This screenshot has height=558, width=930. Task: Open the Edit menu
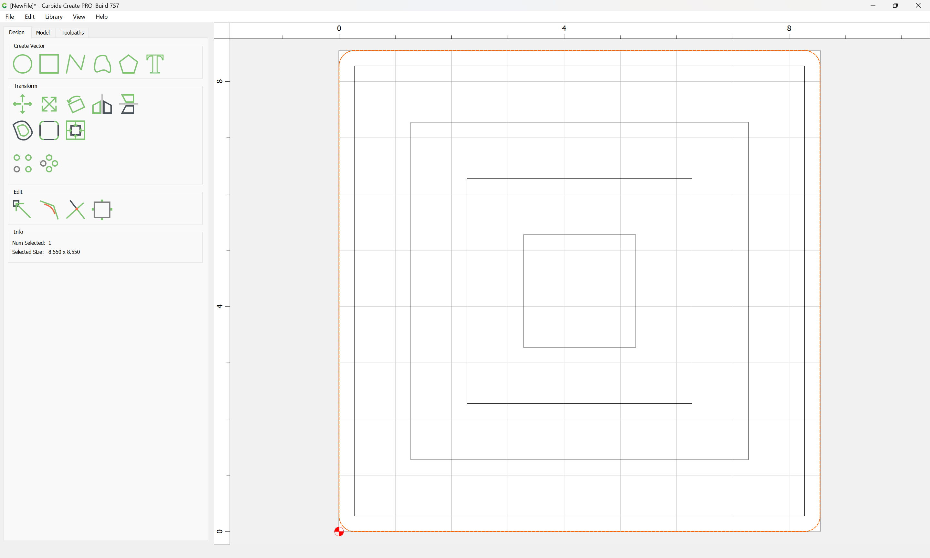tap(29, 17)
